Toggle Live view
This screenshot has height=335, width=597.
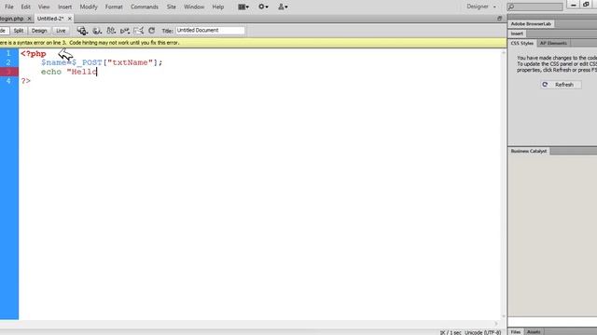[61, 31]
